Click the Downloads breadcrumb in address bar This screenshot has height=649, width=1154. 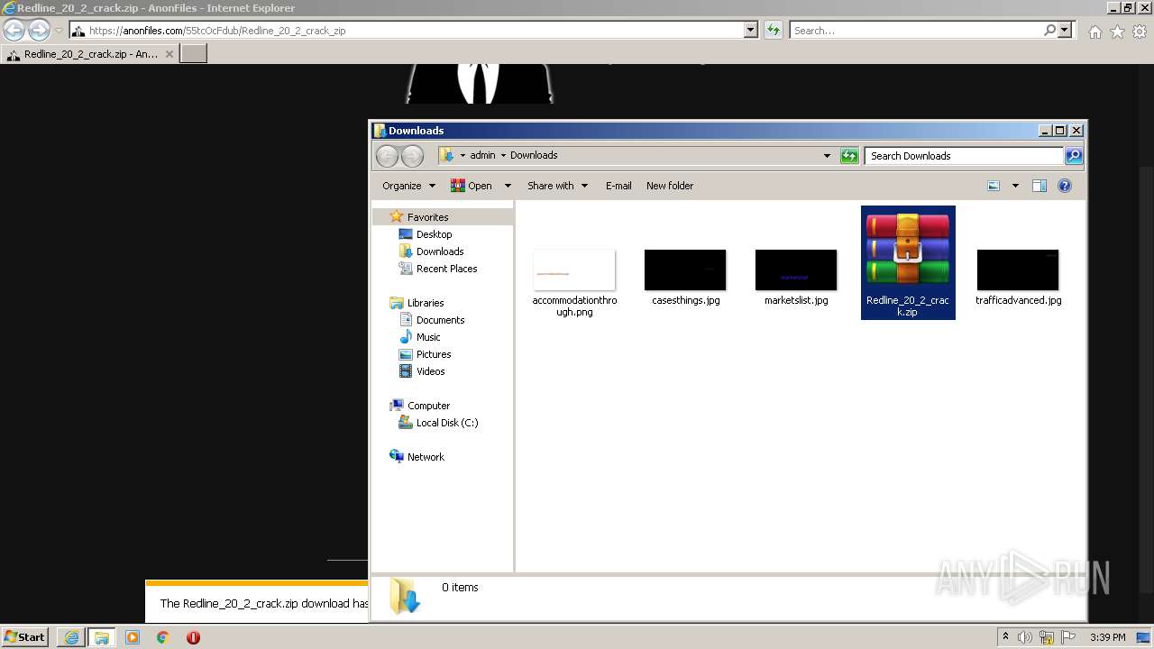coord(534,155)
